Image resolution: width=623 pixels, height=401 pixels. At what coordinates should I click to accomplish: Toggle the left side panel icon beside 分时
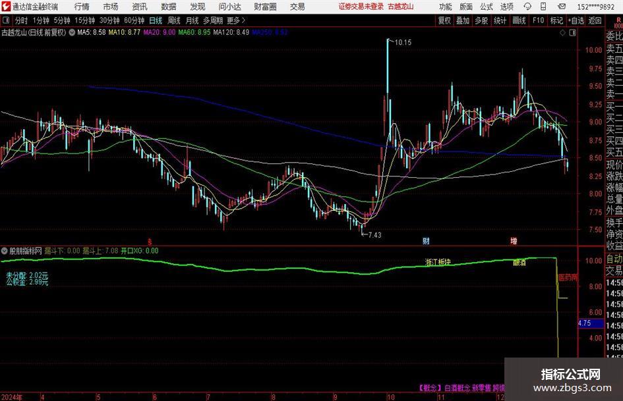(x=5, y=20)
